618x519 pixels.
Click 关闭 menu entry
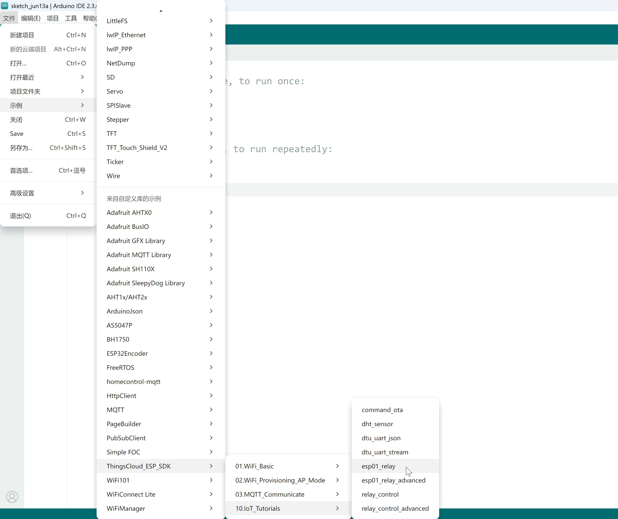point(48,119)
